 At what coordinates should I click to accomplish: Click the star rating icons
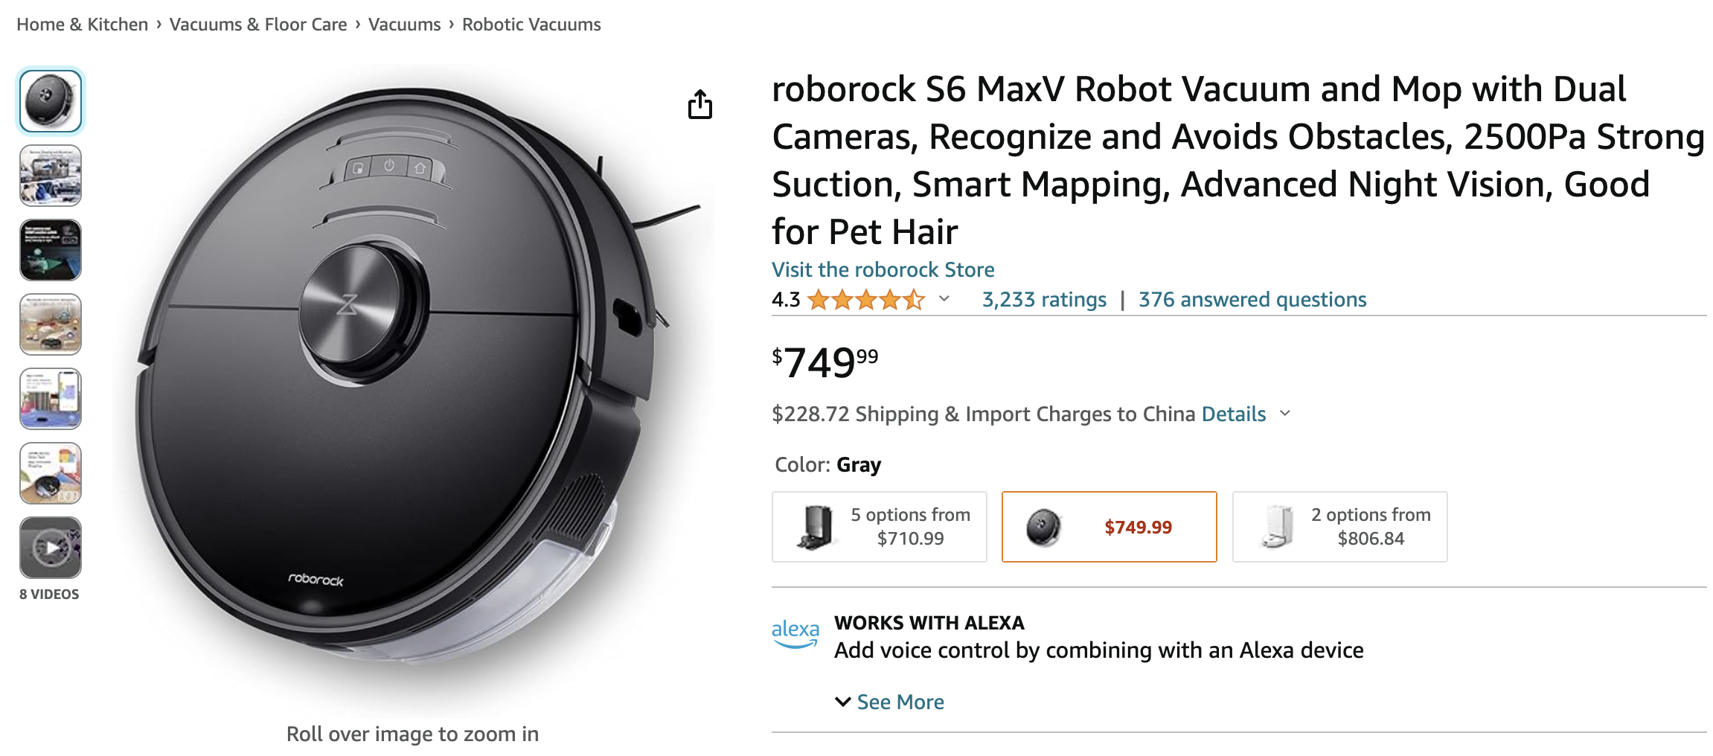[x=865, y=300]
